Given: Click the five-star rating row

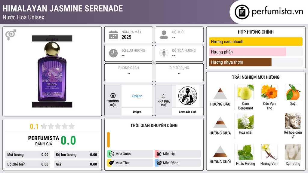Looking at the screenshot, I should (x=58, y=126).
